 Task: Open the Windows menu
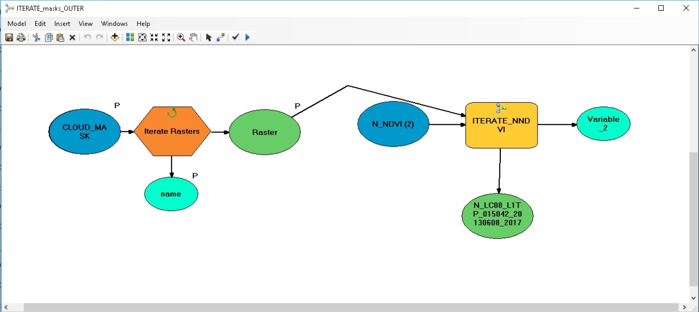click(x=114, y=23)
